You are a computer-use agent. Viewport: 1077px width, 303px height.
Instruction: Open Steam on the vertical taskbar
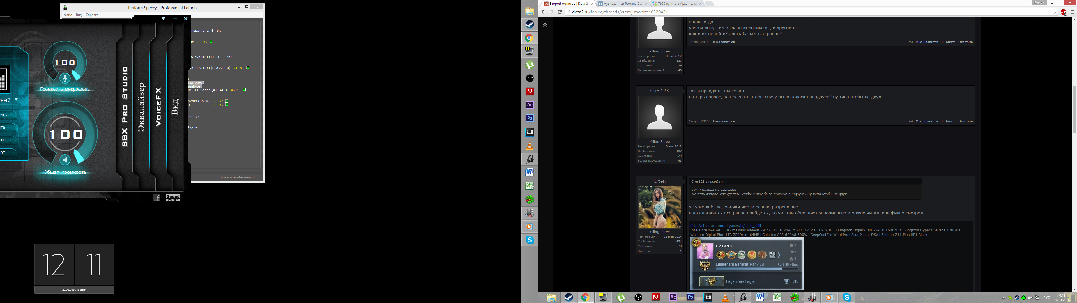point(530,24)
